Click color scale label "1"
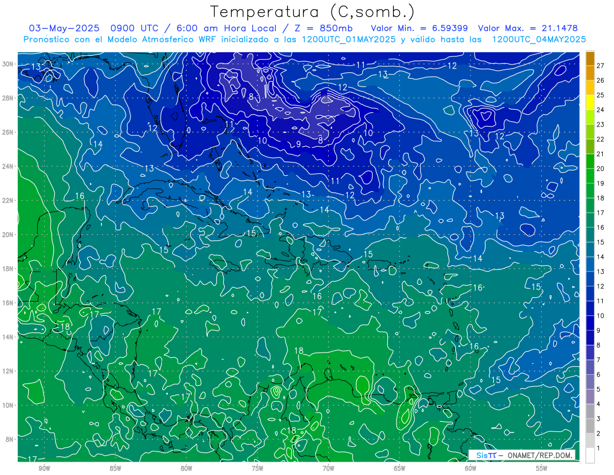The width and height of the screenshot is (614, 475). coord(599,448)
